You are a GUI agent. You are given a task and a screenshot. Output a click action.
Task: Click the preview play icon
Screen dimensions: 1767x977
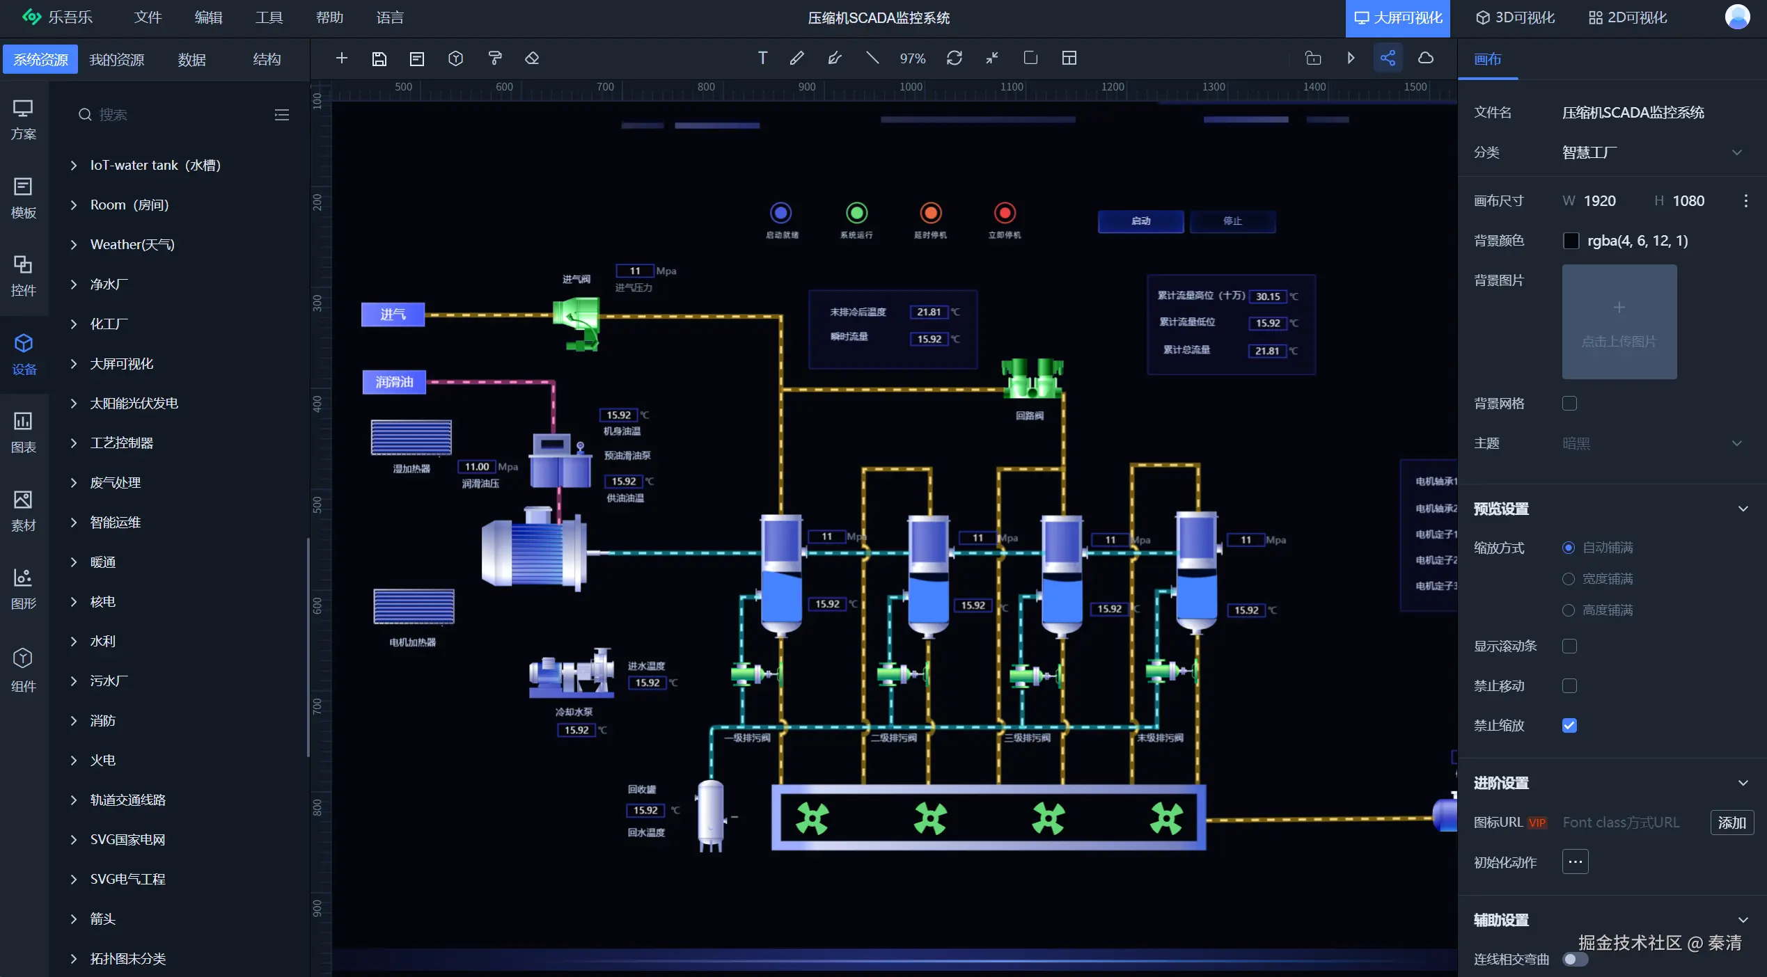pos(1351,58)
